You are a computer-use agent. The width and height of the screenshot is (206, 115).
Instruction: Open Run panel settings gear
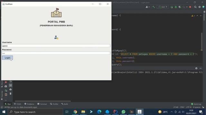[x=196, y=68]
